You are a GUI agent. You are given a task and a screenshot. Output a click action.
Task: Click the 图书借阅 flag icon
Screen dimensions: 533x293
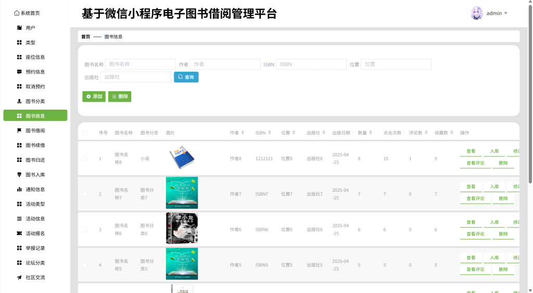[x=19, y=130]
